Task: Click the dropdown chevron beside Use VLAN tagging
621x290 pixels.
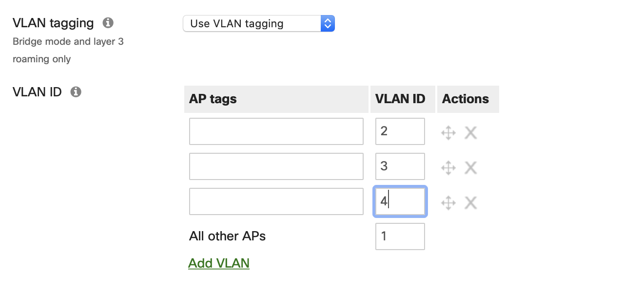Action: point(328,23)
